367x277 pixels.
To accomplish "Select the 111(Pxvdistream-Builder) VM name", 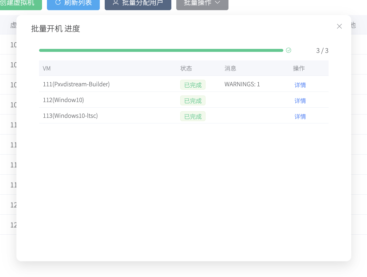I will pyautogui.click(x=76, y=84).
